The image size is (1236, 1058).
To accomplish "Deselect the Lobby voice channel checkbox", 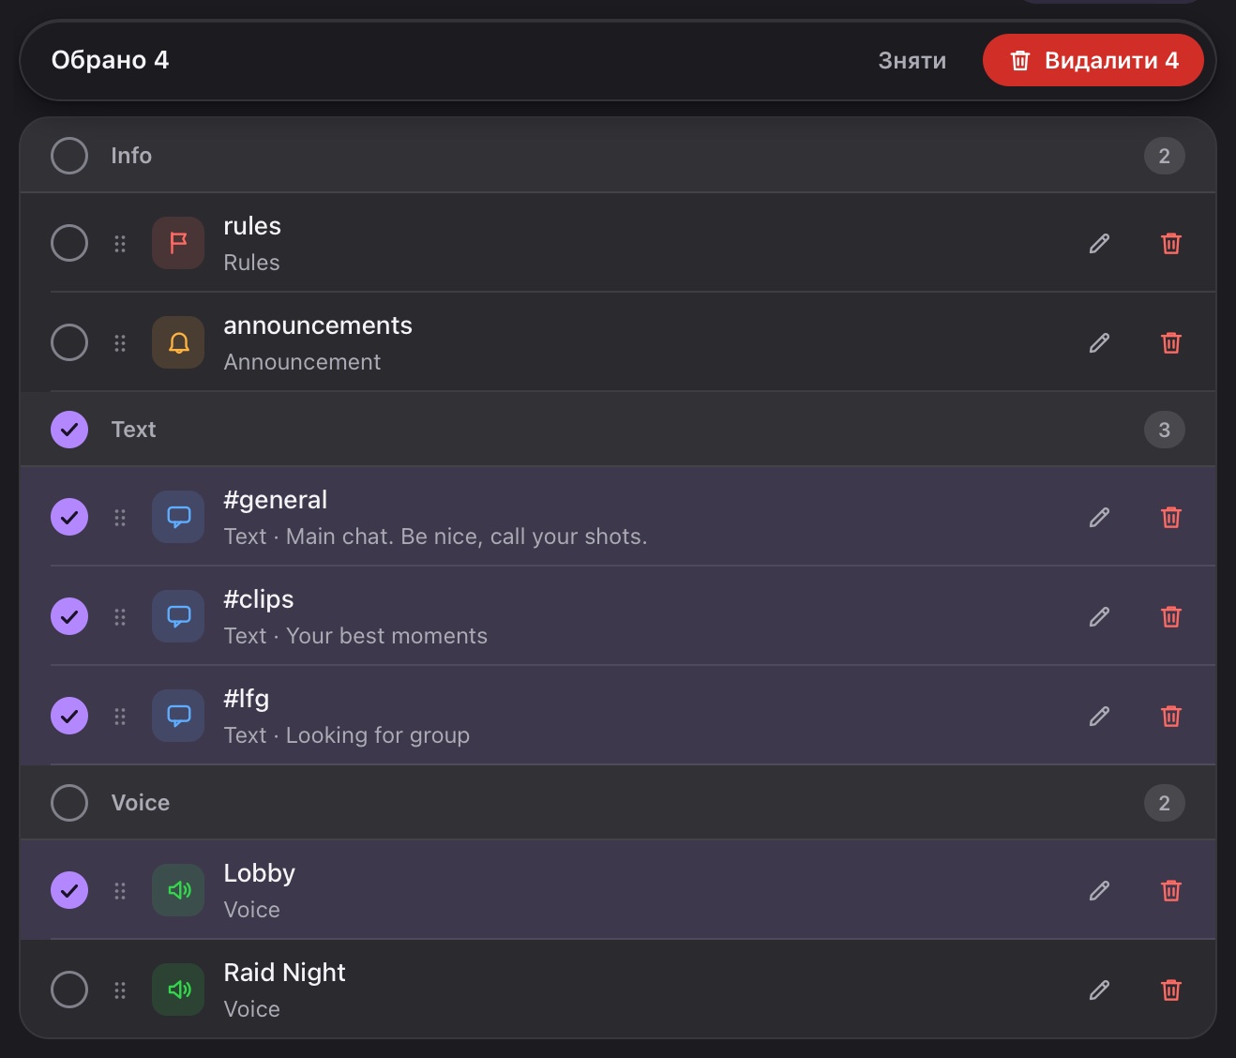I will click(69, 890).
